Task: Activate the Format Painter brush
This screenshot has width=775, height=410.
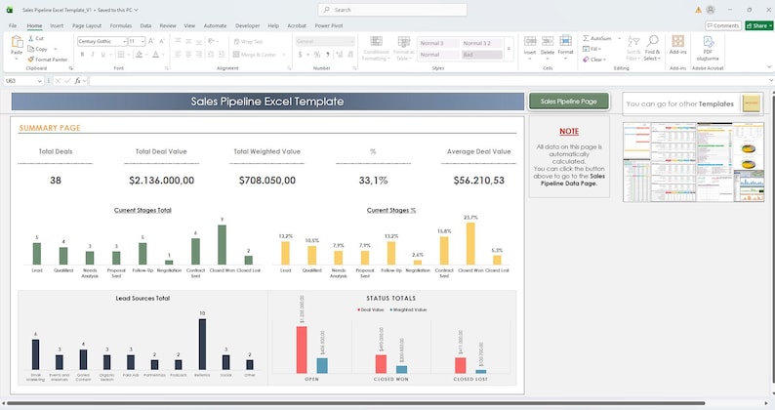Action: (x=30, y=59)
